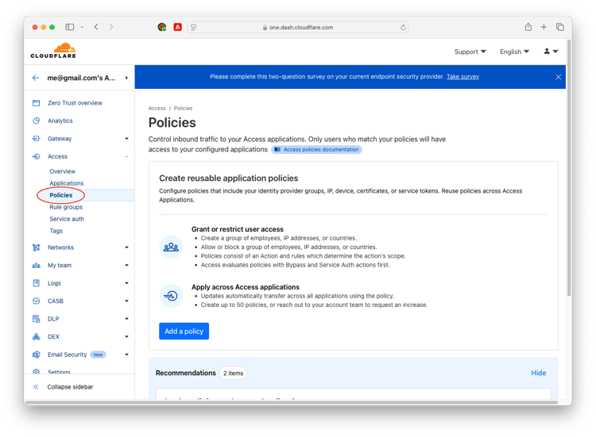Click the vertical page scrollbar
Viewport: 596px width, 437px height.
click(x=569, y=167)
